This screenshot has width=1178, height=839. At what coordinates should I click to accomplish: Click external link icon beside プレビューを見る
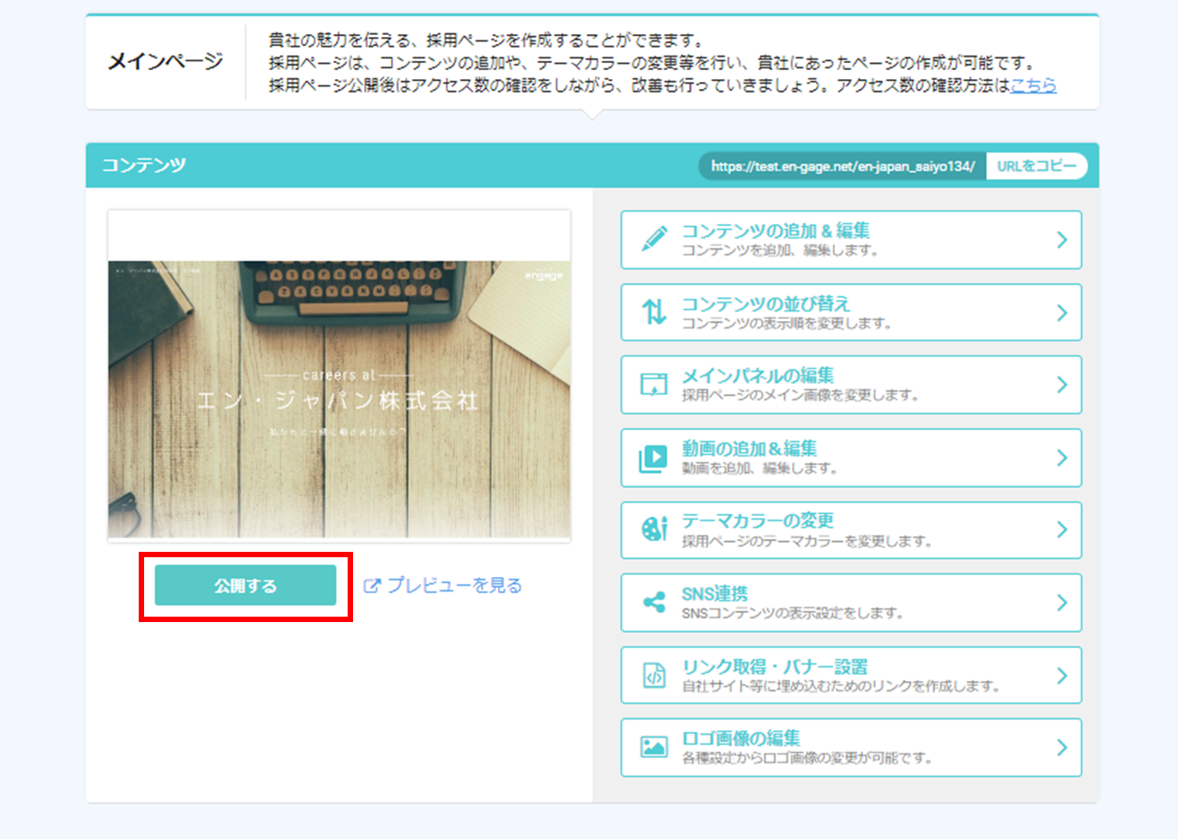coord(372,586)
